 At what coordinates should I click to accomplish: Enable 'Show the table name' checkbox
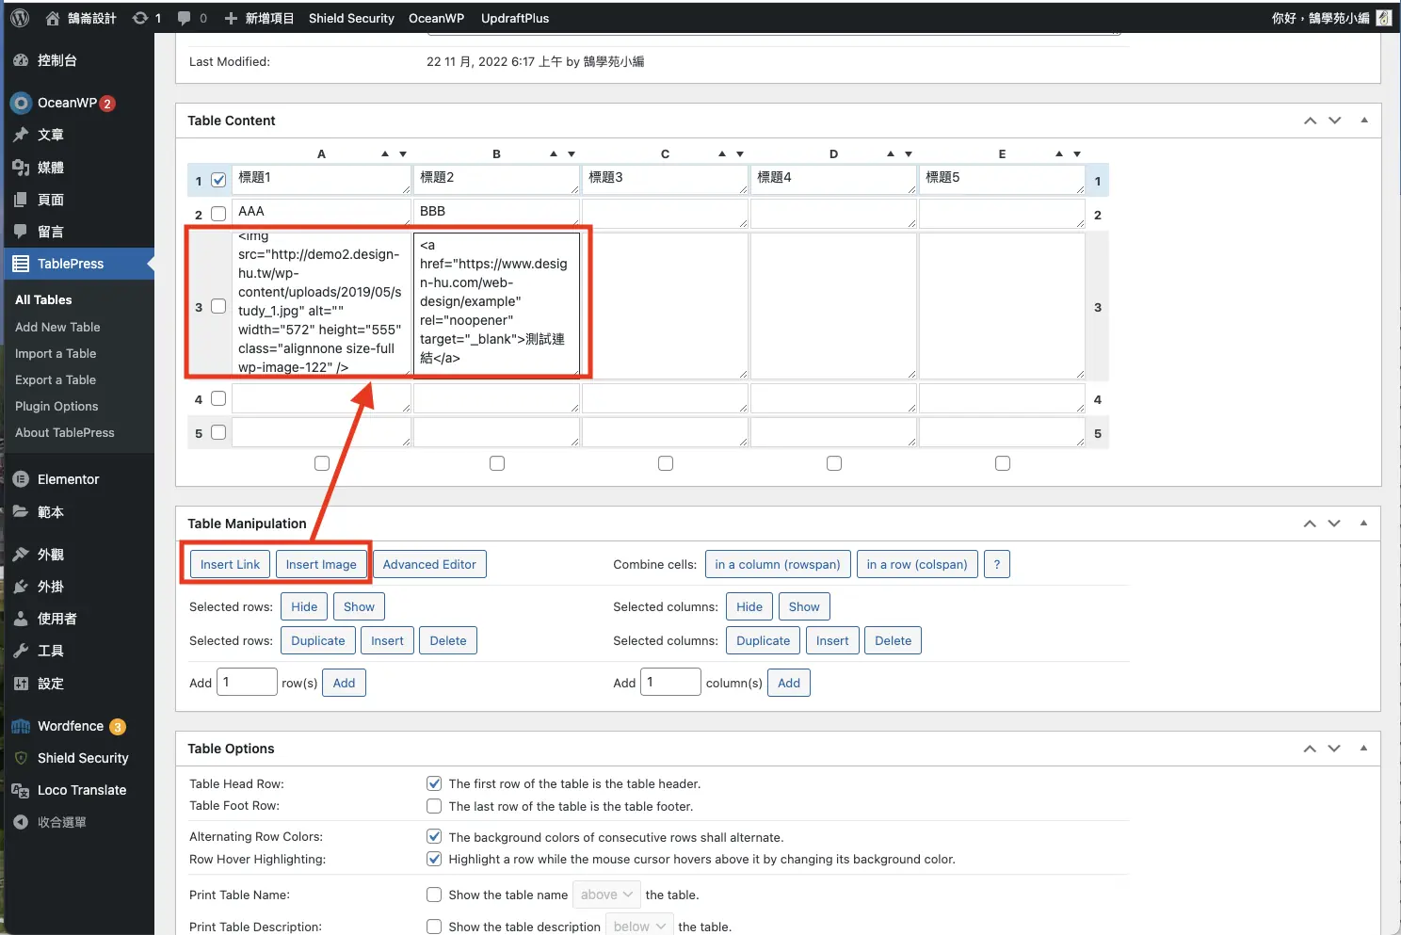coord(434,895)
